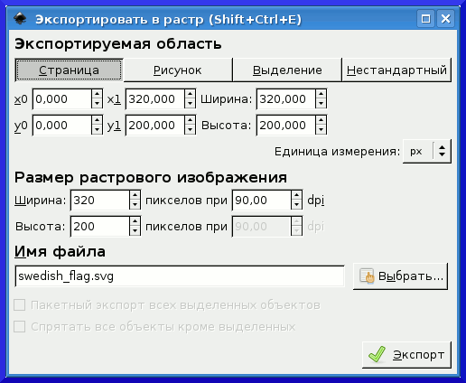Close the export dialog window
466x383 pixels.
click(445, 19)
